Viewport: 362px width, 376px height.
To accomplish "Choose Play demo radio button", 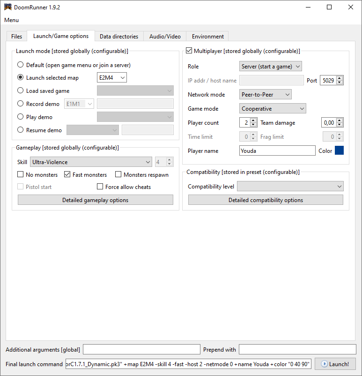I will (x=20, y=117).
